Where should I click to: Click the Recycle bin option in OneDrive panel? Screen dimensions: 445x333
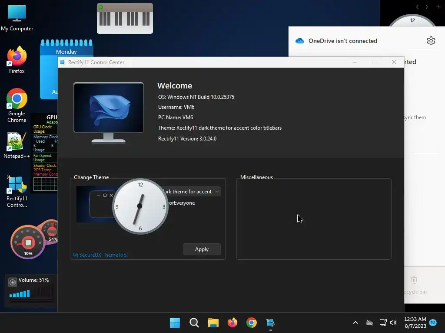[x=415, y=285]
